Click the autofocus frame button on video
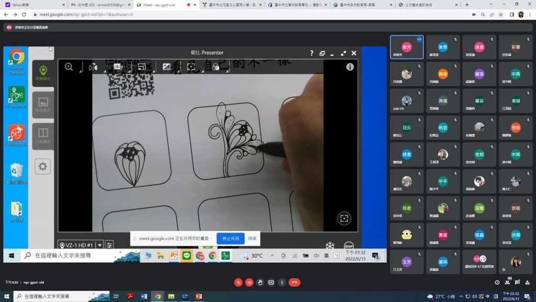 (344, 218)
